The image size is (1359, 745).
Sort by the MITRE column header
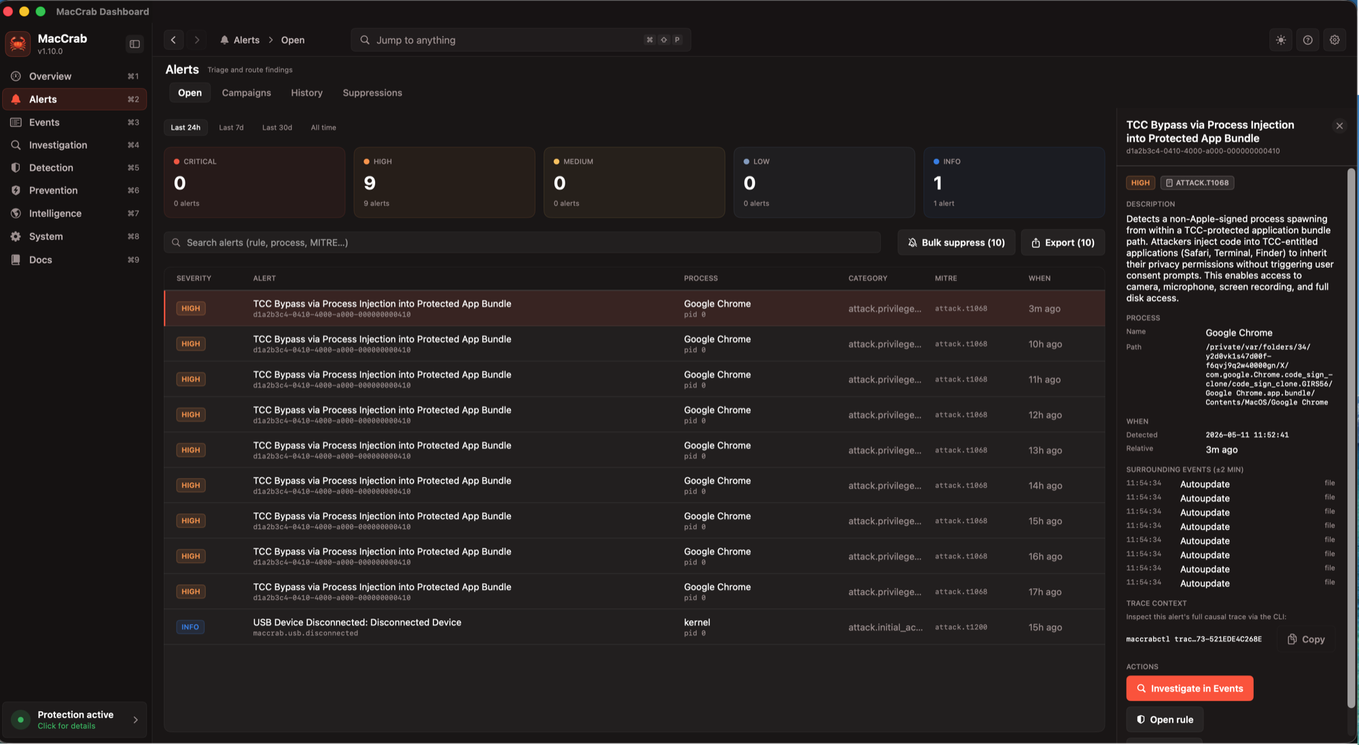point(946,278)
